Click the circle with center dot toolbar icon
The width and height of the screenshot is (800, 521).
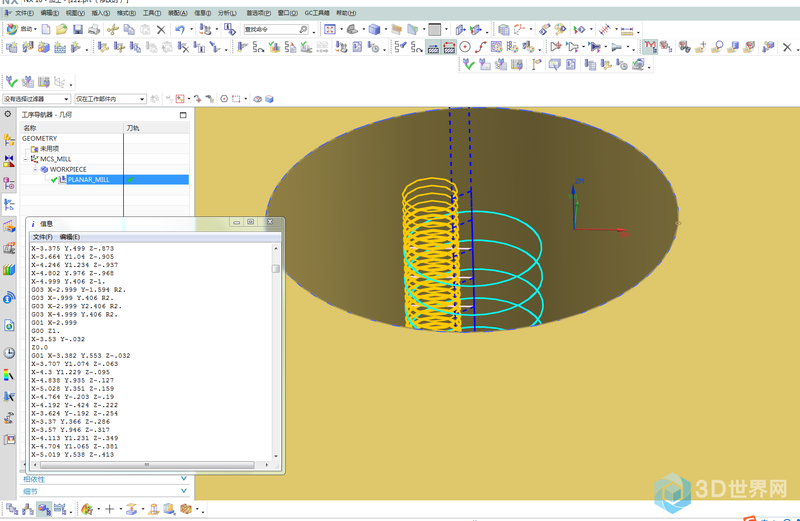pos(465,47)
